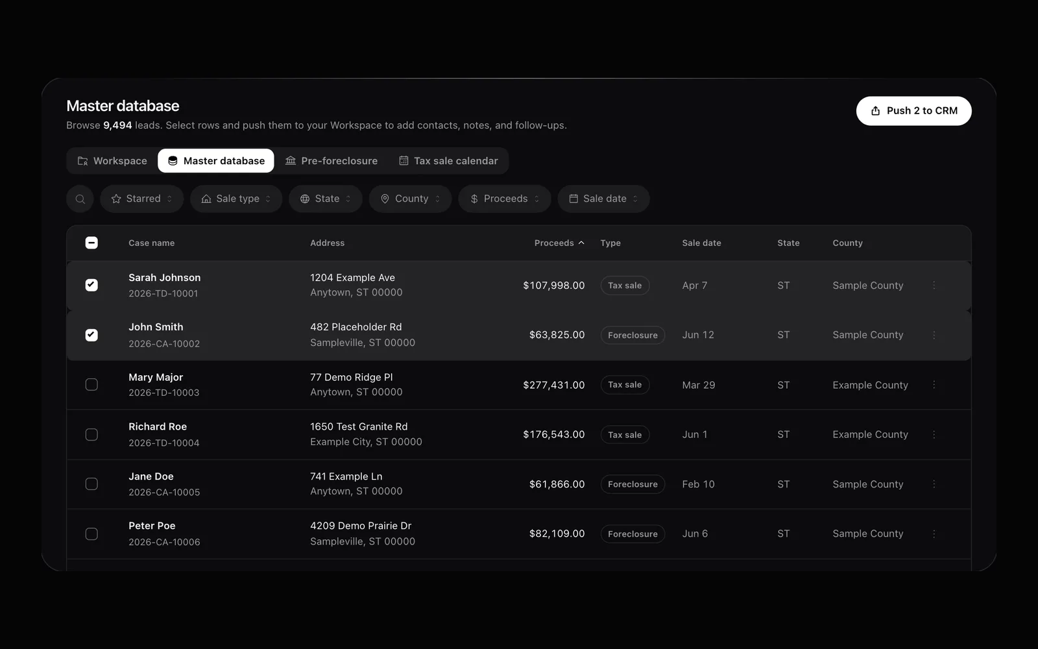Click the Type column header

click(x=610, y=243)
